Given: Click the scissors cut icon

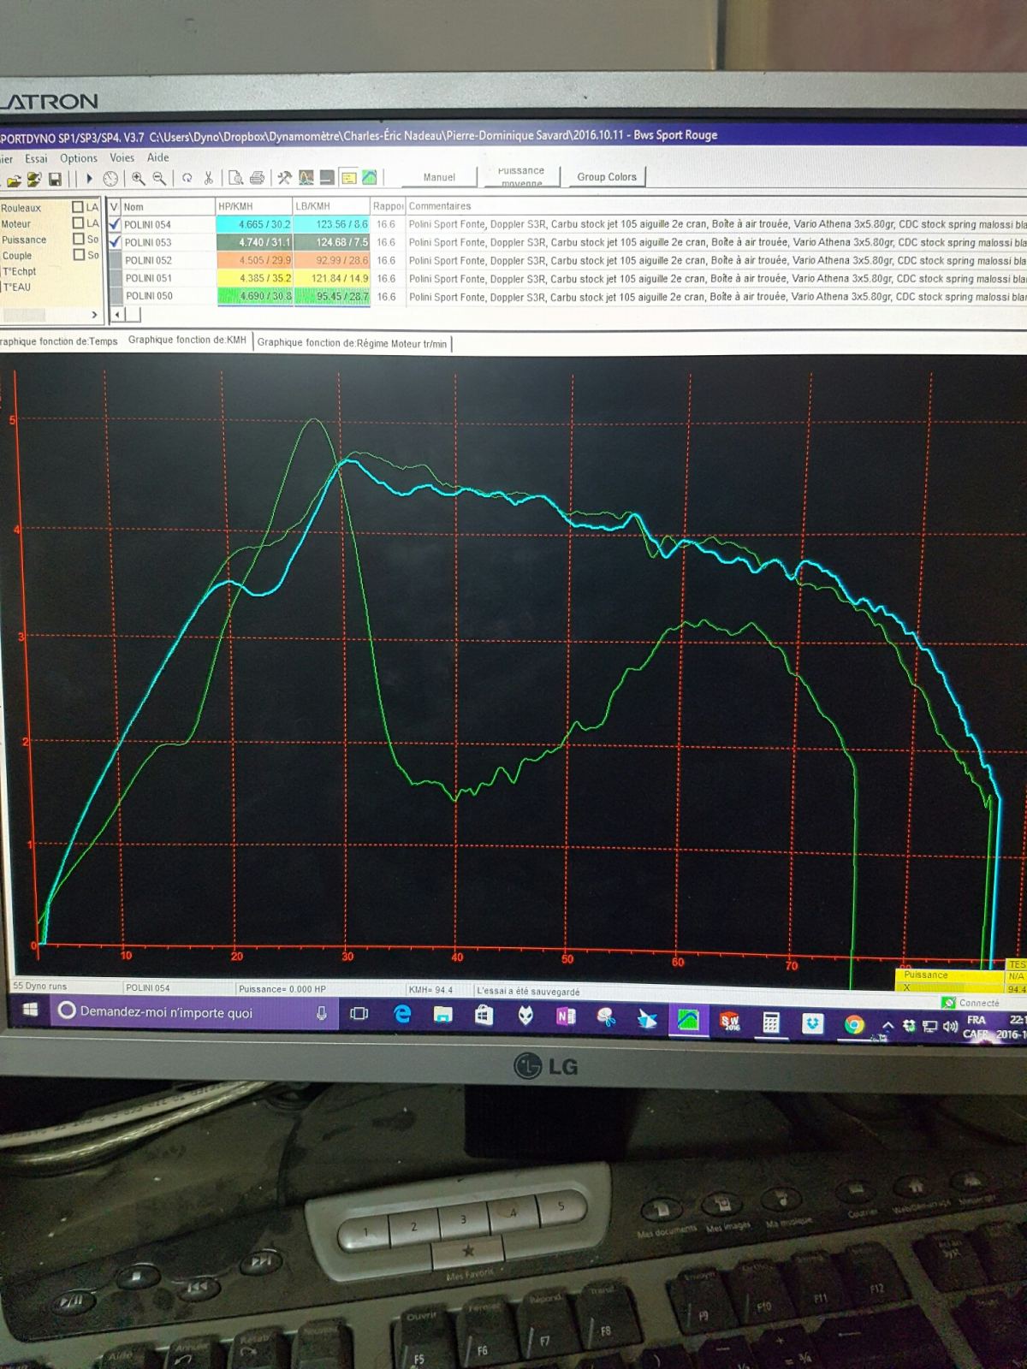Looking at the screenshot, I should (208, 178).
